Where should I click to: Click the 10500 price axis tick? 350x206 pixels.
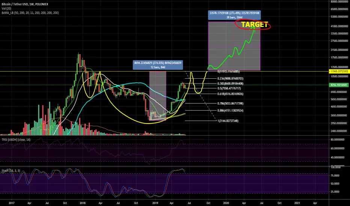coord(339,76)
